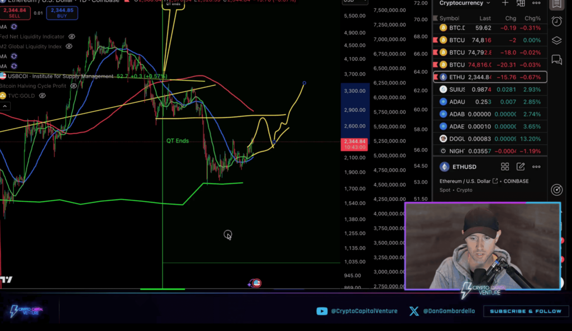Image resolution: width=572 pixels, height=331 pixels.
Task: Select the BTCU row with −20.31 change
Action: 490,65
